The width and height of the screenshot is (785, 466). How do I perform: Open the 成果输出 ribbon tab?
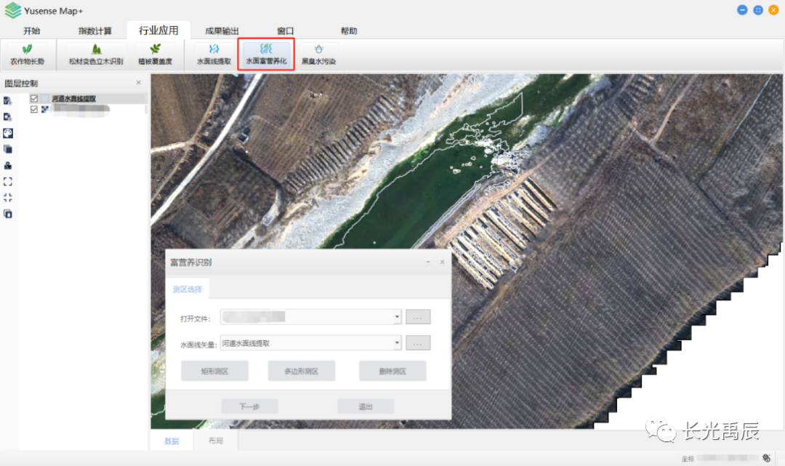(222, 31)
